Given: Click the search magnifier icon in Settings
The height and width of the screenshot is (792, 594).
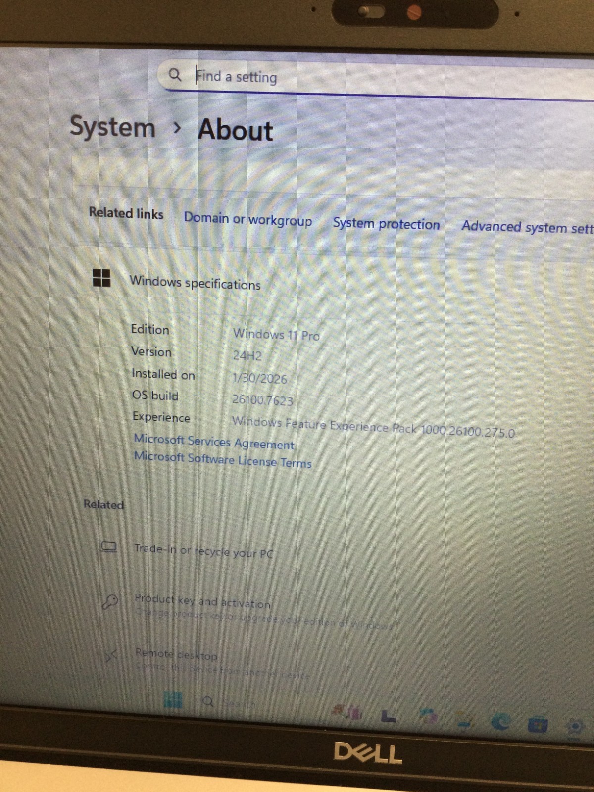Looking at the screenshot, I should [175, 75].
